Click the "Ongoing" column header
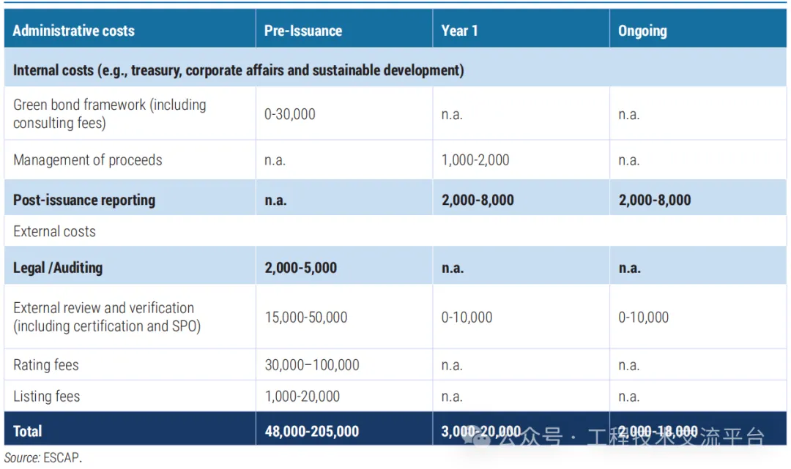 pyautogui.click(x=642, y=31)
